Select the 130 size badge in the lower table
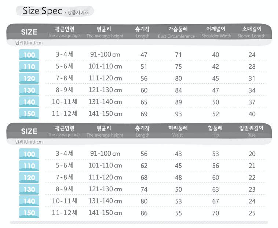 point(29,189)
